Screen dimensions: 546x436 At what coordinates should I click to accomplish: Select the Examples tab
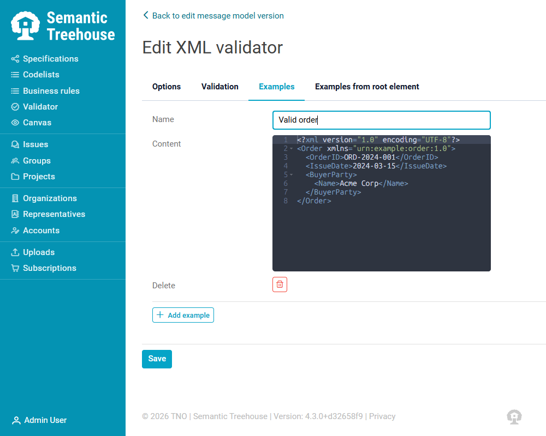[276, 87]
